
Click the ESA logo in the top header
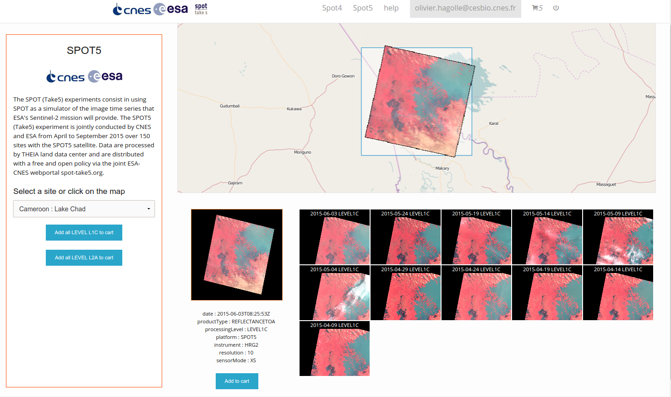(x=171, y=9)
